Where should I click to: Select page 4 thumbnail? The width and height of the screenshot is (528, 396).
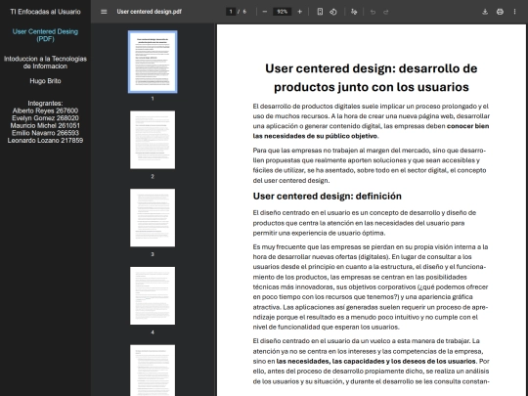point(153,295)
